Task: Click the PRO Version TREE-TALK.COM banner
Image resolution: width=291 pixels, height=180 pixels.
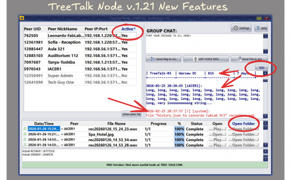Action: (145, 165)
